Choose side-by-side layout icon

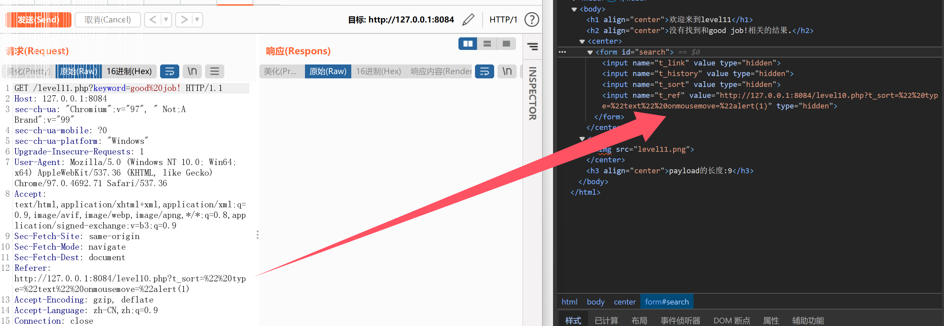click(468, 44)
